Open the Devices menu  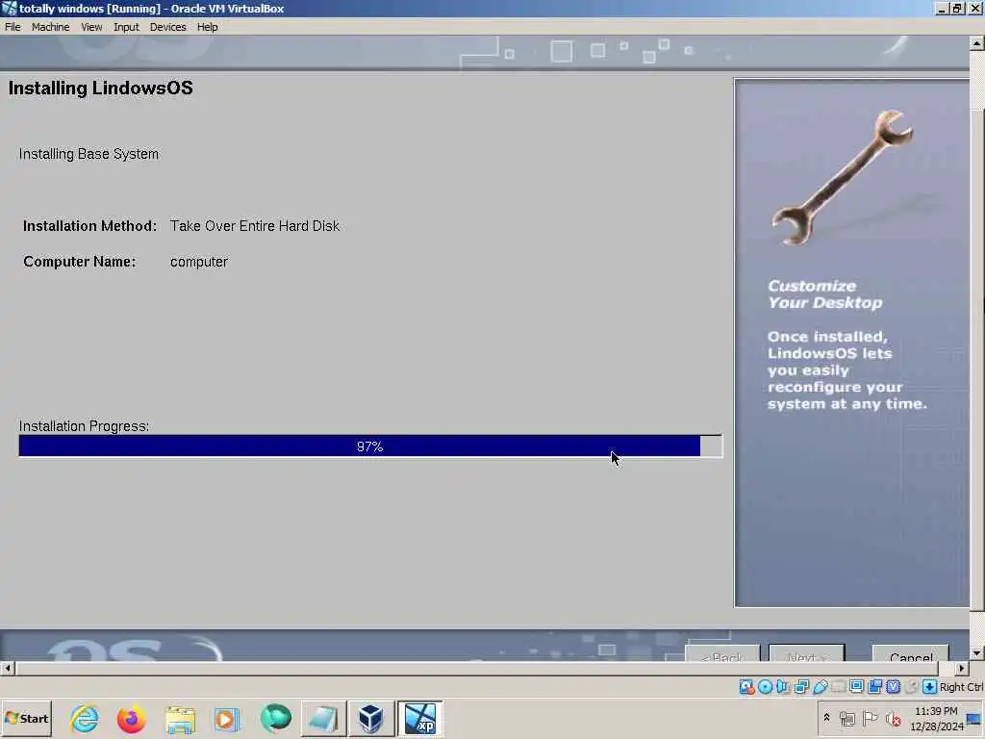click(167, 27)
